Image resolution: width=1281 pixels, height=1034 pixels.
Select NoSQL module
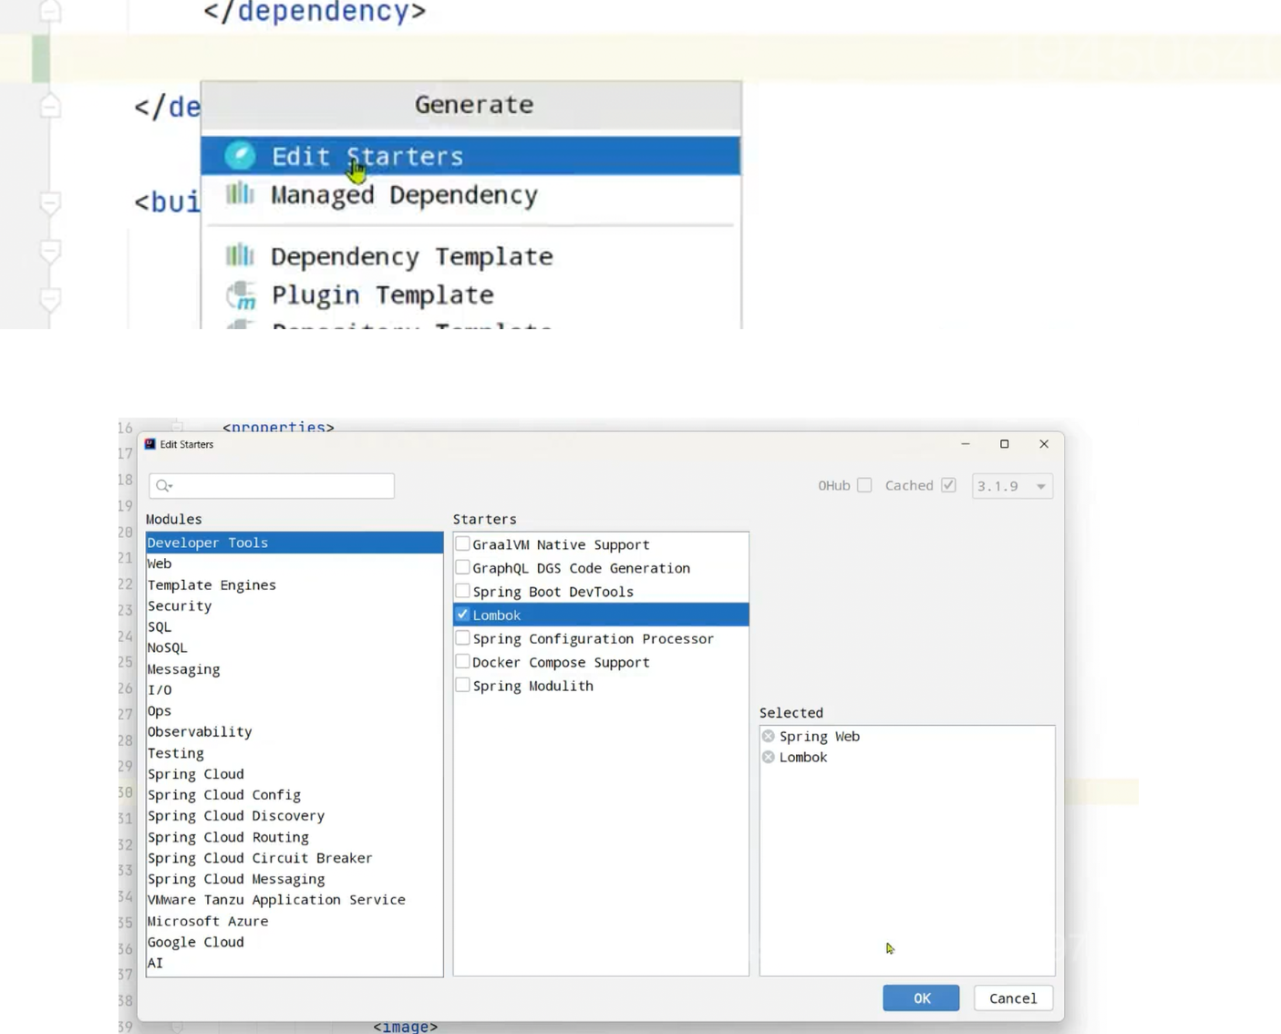294,647
